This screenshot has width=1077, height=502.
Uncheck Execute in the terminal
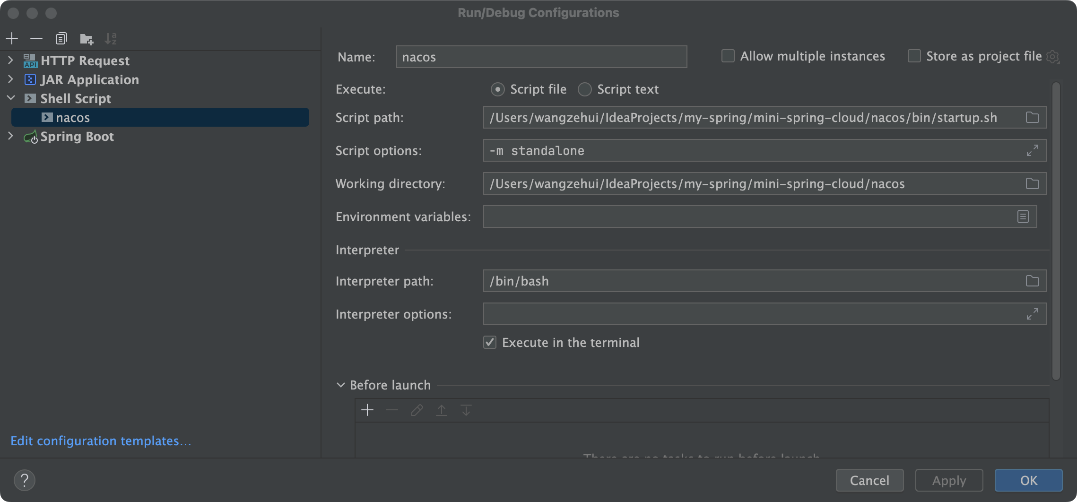(x=490, y=342)
